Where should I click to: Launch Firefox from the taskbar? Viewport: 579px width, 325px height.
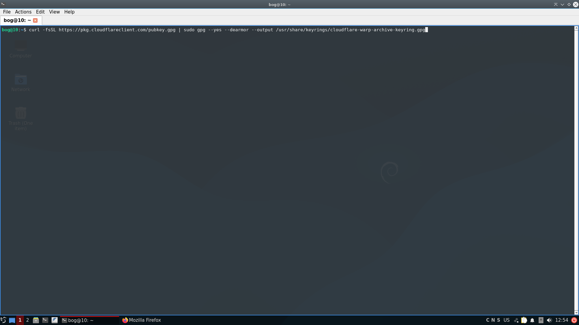[x=141, y=320]
